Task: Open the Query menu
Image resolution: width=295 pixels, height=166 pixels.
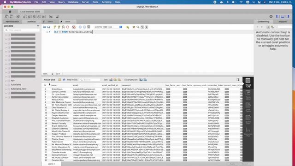Action: coord(61,2)
